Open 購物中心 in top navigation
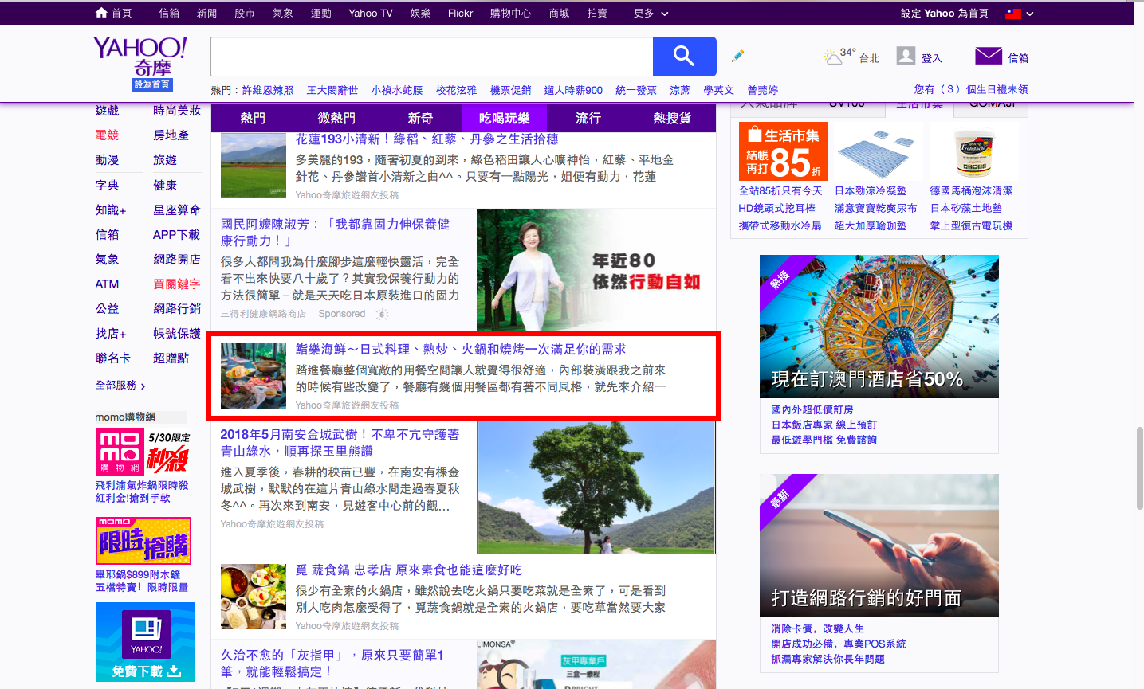Image resolution: width=1144 pixels, height=689 pixels. coord(510,14)
